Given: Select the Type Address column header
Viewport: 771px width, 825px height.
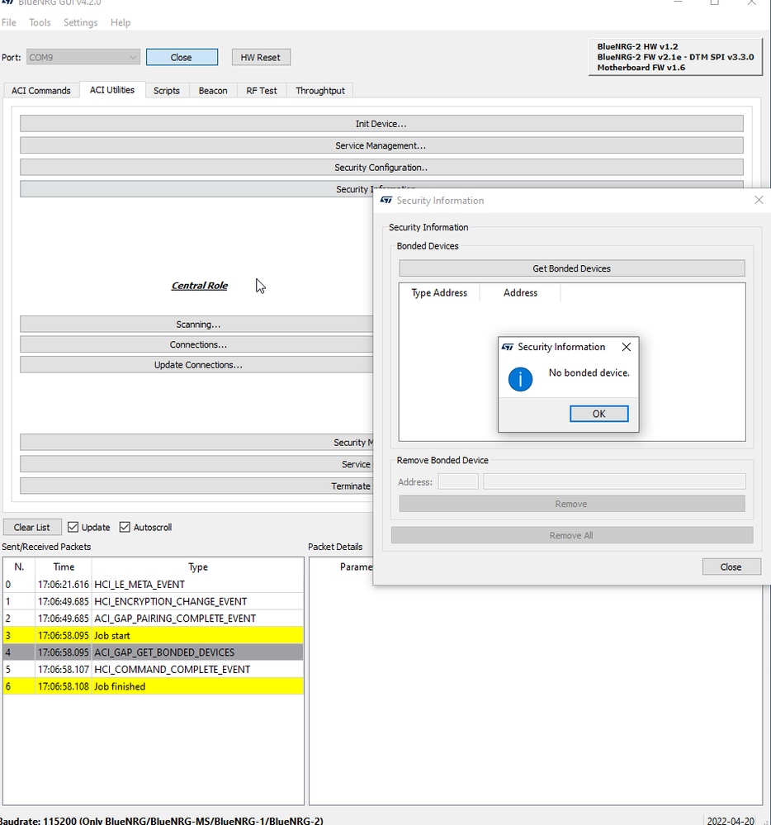Looking at the screenshot, I should pyautogui.click(x=439, y=293).
